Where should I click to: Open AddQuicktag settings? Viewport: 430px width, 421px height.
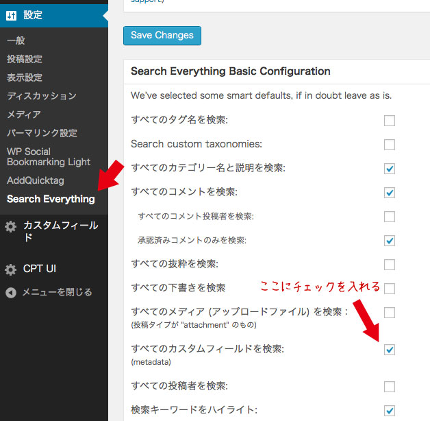(36, 180)
